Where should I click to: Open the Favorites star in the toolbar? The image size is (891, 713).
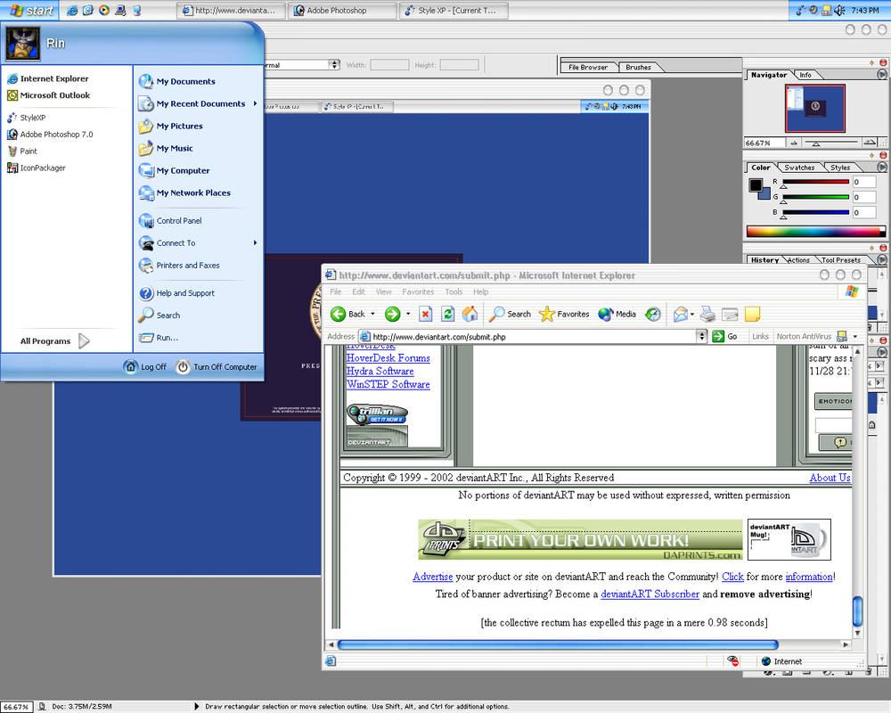[x=564, y=314]
